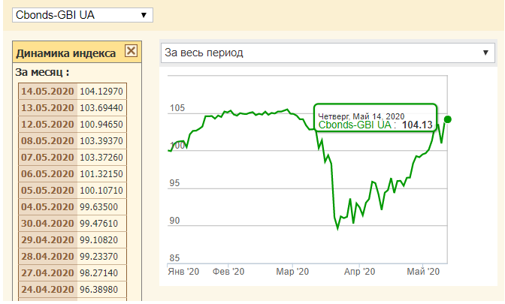Select the 07.05.2020 date cell
This screenshot has width=505, height=304.
tap(47, 158)
